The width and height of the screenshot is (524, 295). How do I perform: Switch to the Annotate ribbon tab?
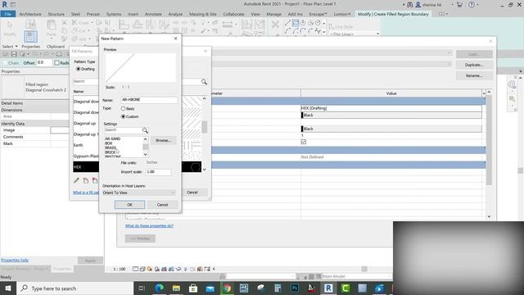point(153,14)
